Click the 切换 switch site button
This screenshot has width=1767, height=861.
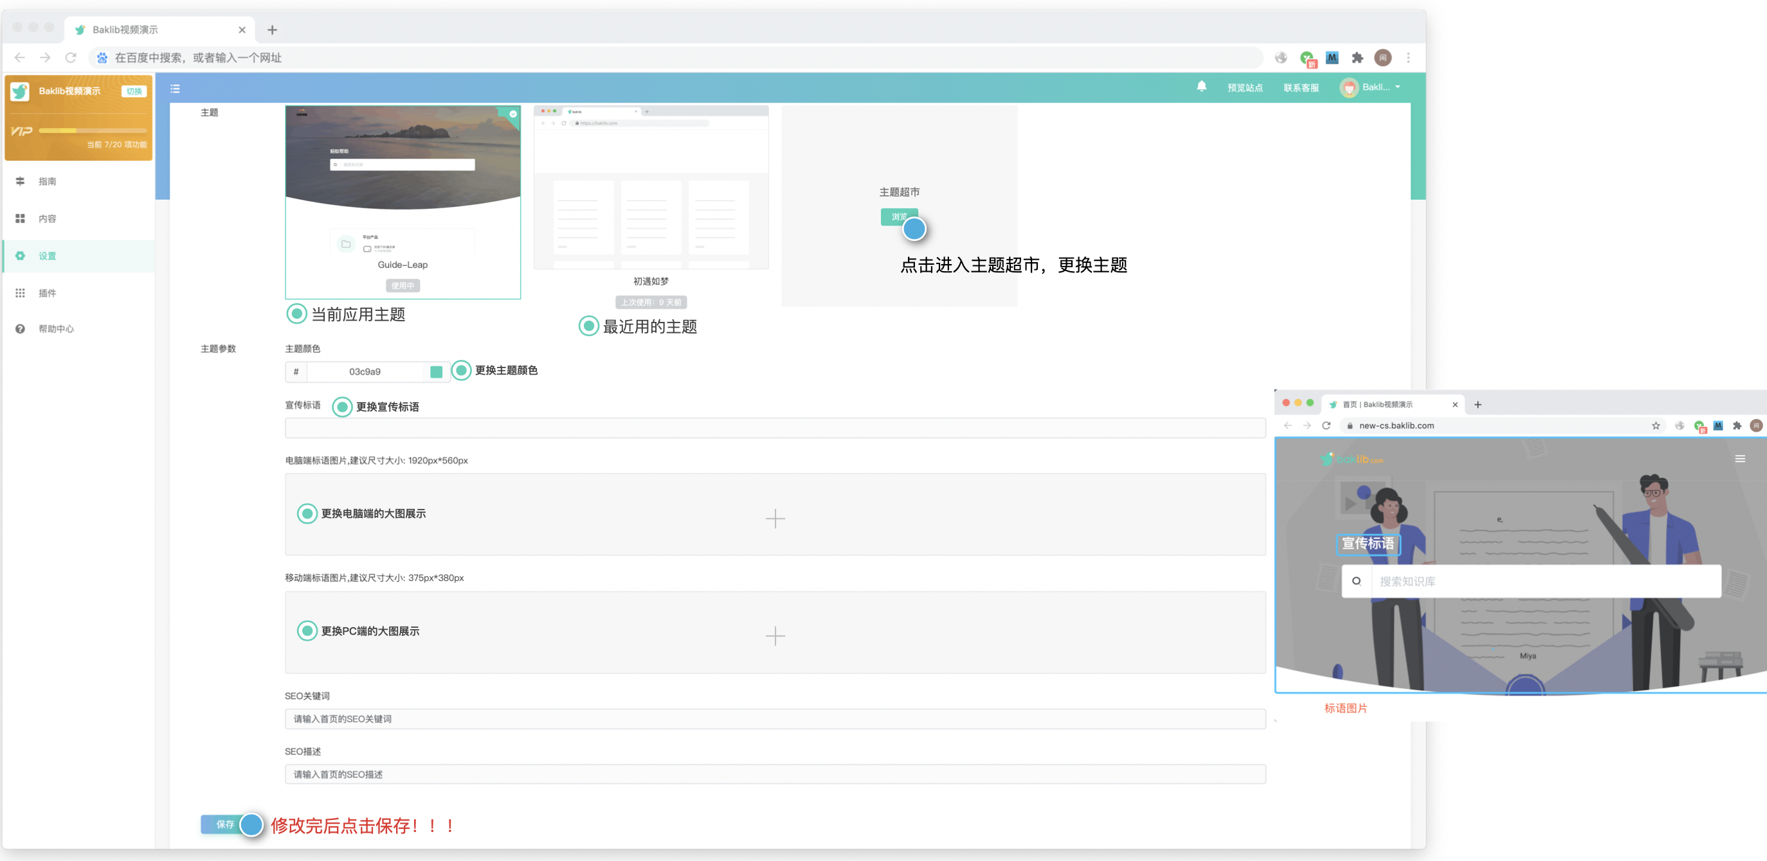coord(134,91)
